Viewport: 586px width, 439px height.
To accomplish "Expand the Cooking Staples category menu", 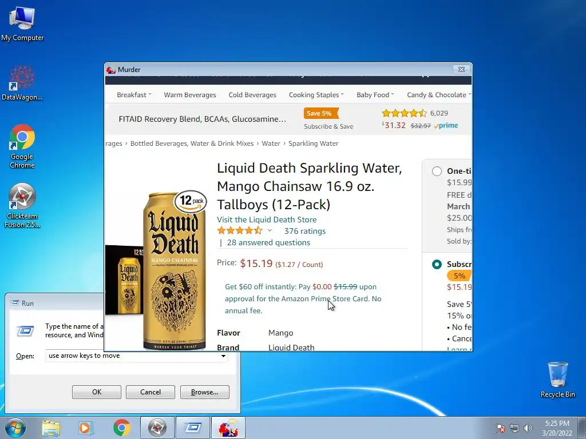I will 316,95.
